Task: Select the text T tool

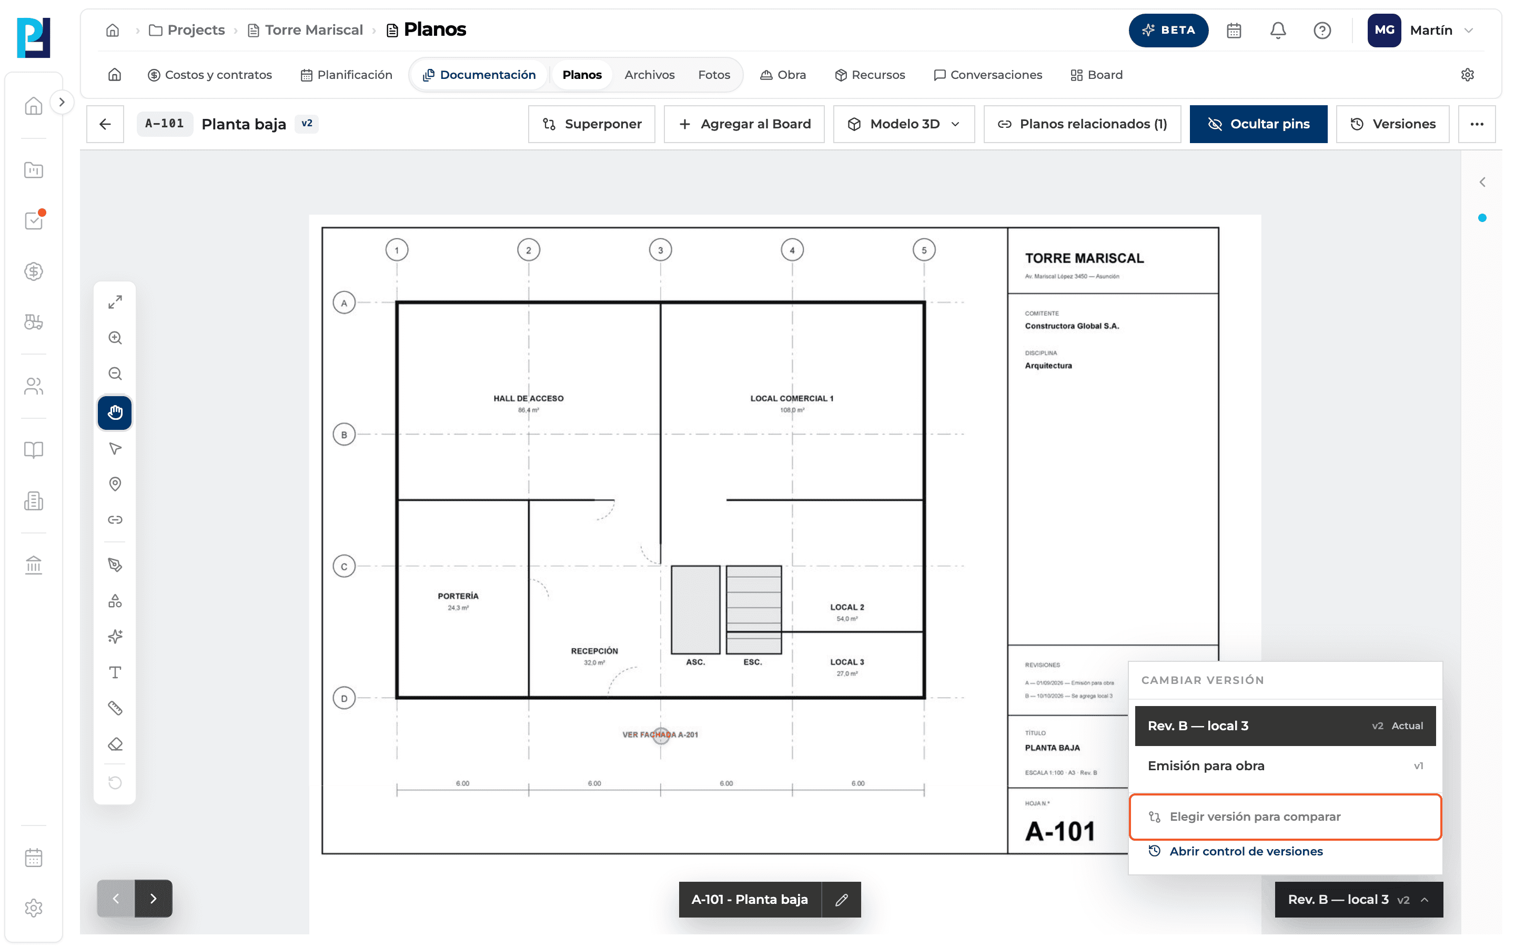Action: (115, 673)
